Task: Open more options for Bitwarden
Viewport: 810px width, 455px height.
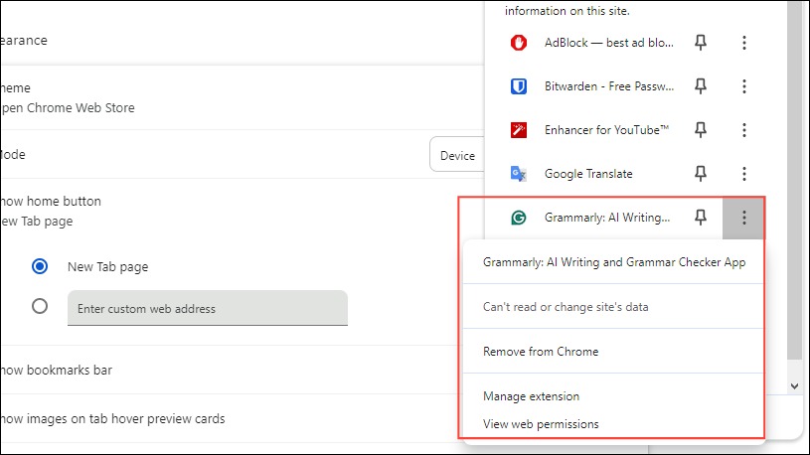Action: (x=743, y=86)
